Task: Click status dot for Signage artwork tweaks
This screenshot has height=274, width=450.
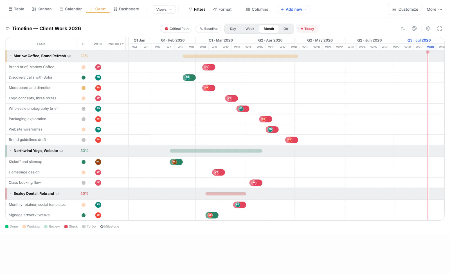Action: tap(84, 215)
